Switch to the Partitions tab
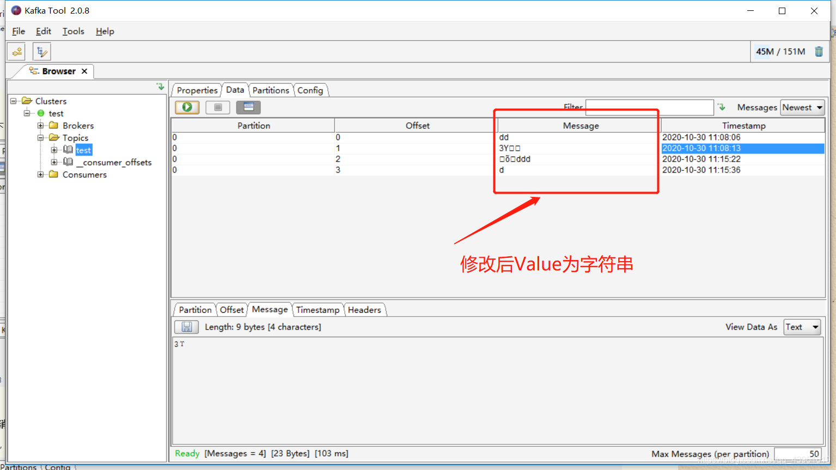Screen dimensions: 836x470 tap(271, 90)
